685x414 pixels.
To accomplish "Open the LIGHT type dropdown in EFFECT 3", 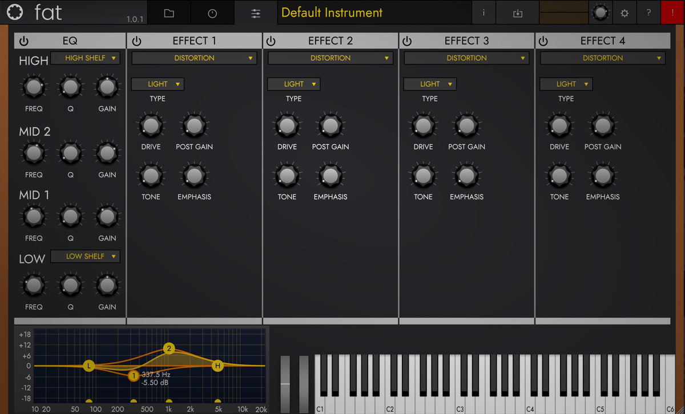I will pos(430,84).
